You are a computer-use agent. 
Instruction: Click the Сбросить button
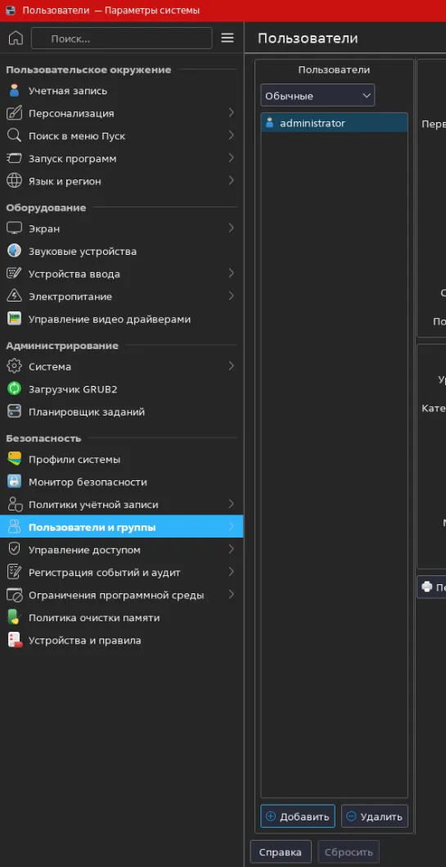click(x=349, y=851)
